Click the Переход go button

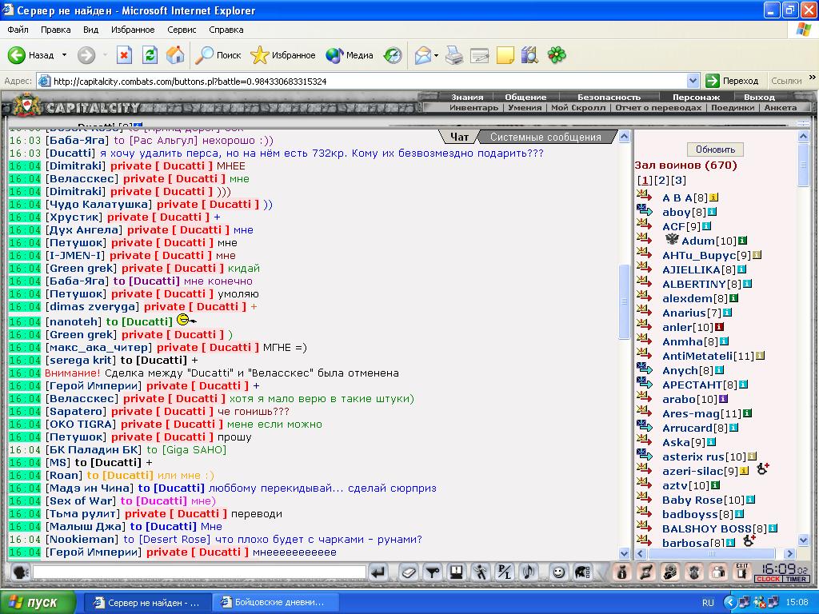pos(732,81)
